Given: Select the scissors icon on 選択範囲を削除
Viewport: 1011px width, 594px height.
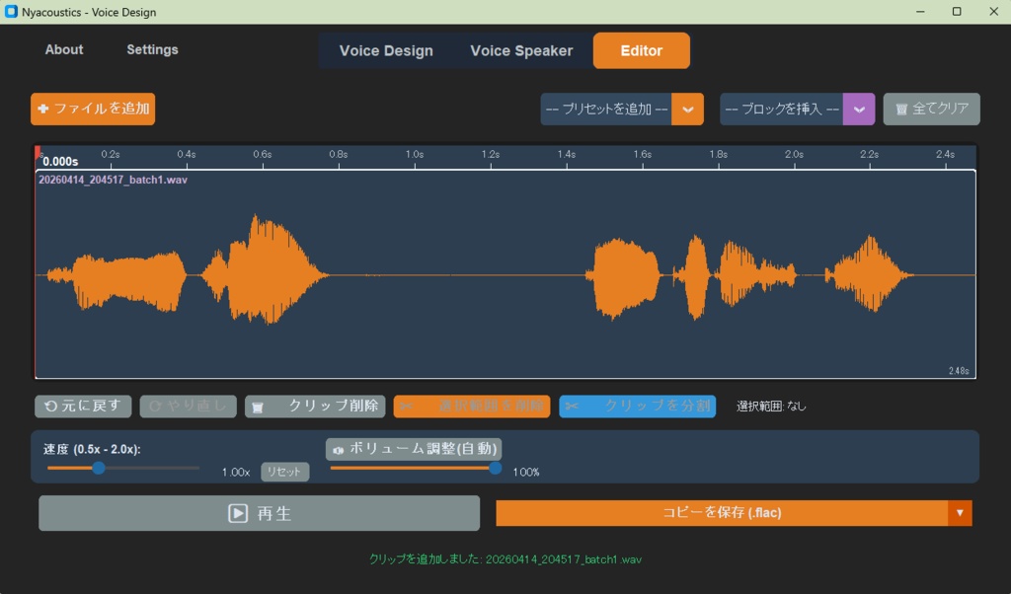Looking at the screenshot, I should click(405, 406).
